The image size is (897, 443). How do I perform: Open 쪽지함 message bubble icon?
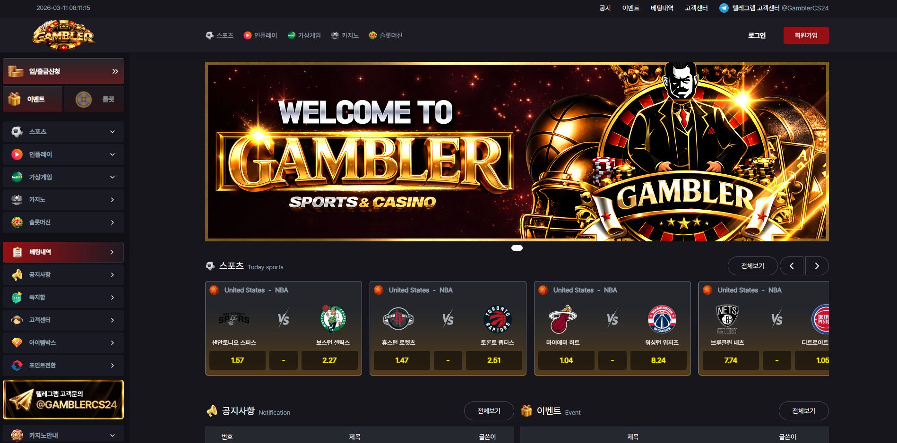[17, 298]
